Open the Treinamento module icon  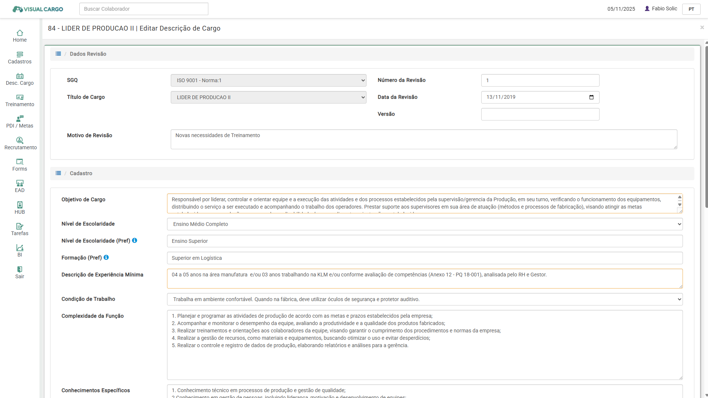click(x=20, y=98)
